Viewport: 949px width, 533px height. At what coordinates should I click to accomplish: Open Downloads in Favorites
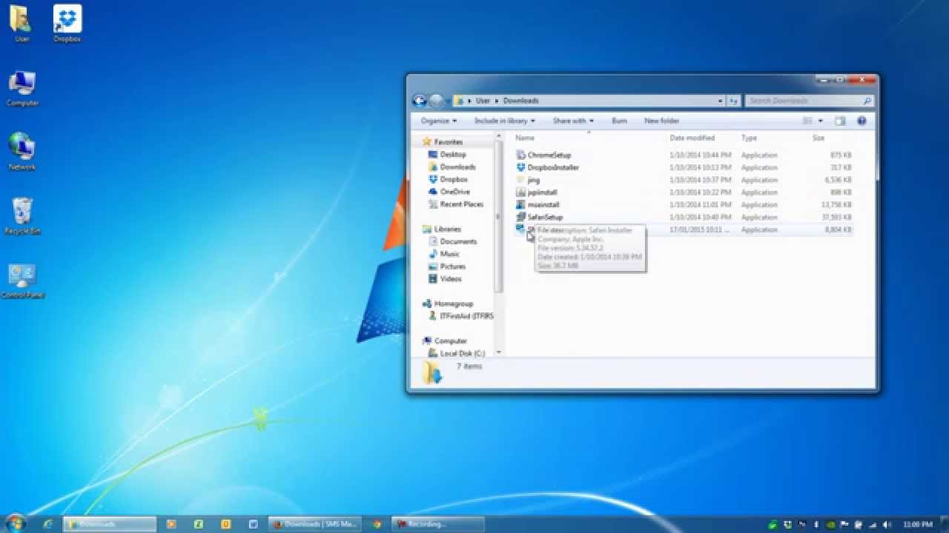tap(457, 167)
